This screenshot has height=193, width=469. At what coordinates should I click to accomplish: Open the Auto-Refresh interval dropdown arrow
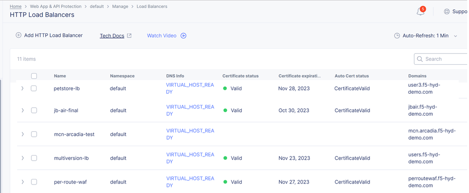click(x=455, y=36)
